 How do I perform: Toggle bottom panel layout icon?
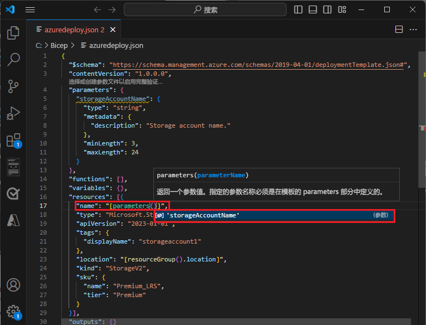tap(313, 10)
